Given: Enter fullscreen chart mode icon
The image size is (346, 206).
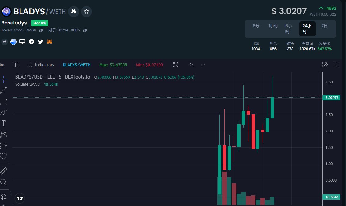Looking at the screenshot, I should point(176,65).
